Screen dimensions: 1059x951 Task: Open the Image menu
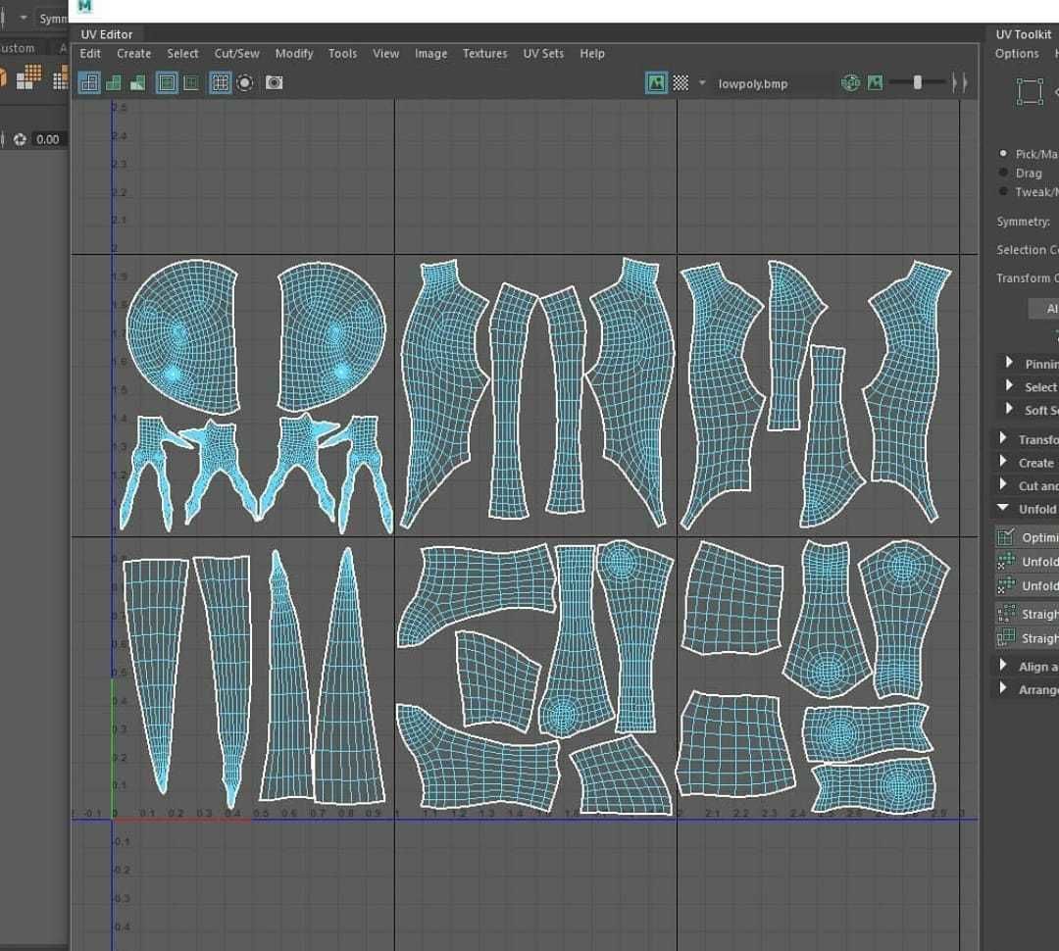tap(430, 53)
